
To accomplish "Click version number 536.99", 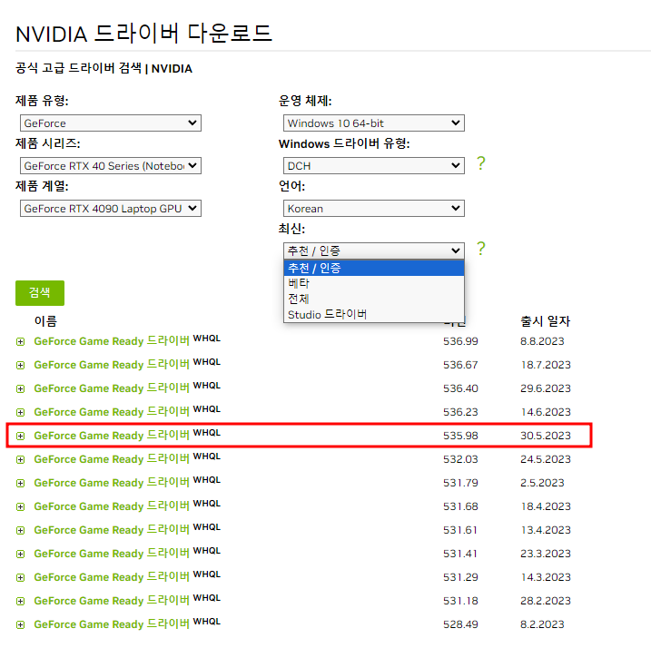I will coord(460,341).
